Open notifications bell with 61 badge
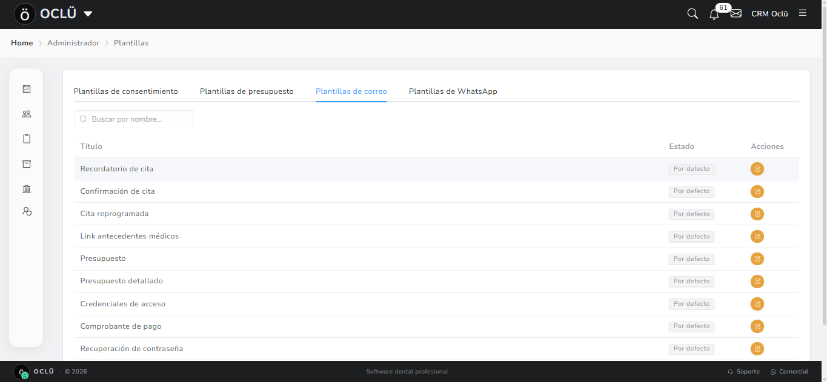827x382 pixels. [x=714, y=14]
